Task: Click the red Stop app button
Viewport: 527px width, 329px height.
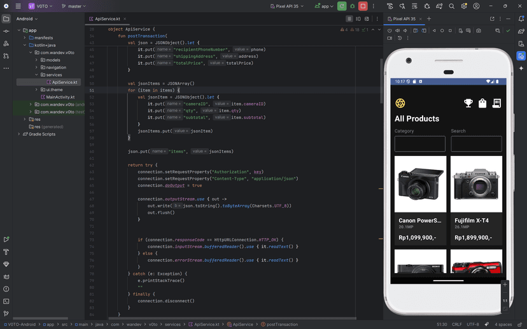Action: pyautogui.click(x=363, y=6)
